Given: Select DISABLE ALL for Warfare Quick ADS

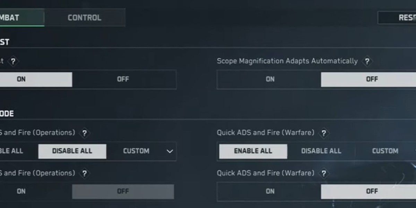Looking at the screenshot, I should [321, 151].
